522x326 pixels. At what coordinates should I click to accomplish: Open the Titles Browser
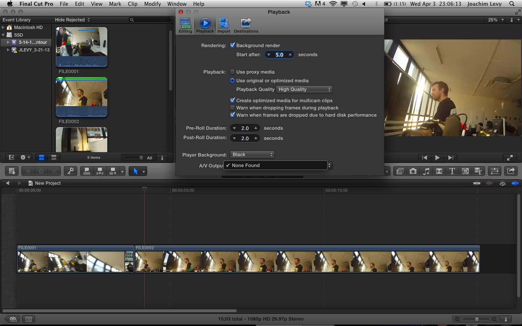click(452, 171)
